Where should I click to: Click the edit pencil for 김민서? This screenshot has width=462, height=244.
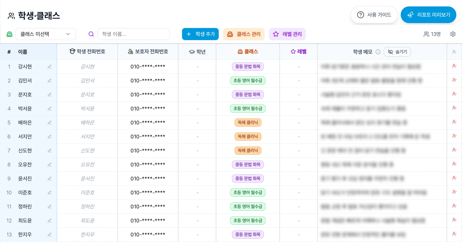click(x=49, y=81)
